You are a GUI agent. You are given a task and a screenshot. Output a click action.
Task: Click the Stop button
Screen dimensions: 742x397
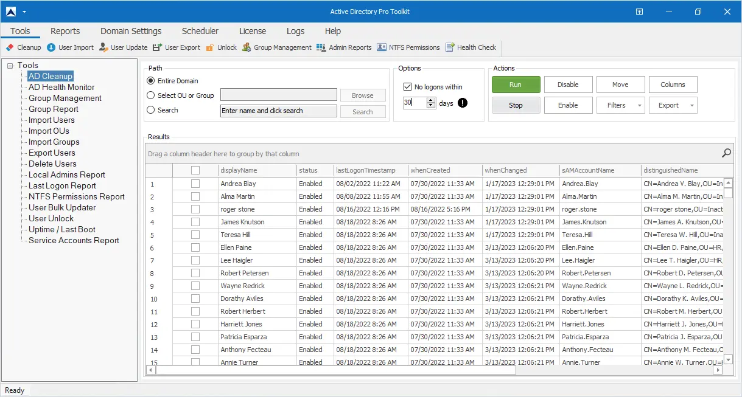point(516,105)
